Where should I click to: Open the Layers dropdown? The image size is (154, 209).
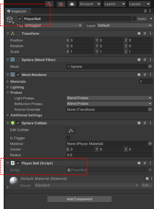[x=115, y=4]
